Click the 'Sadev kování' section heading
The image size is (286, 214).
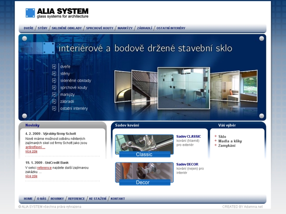point(127,125)
